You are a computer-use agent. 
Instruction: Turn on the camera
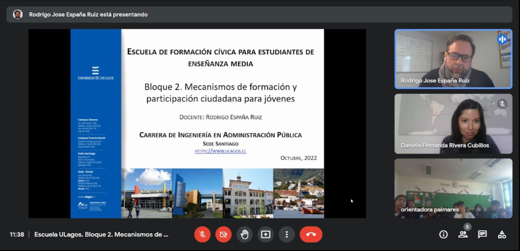coord(223,234)
